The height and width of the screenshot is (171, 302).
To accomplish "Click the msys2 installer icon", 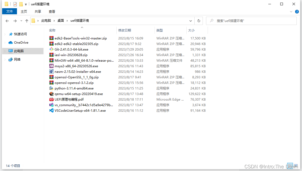I will point(51,66).
